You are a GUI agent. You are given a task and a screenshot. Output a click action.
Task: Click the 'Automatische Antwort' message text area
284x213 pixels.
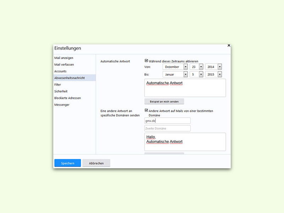click(x=185, y=88)
